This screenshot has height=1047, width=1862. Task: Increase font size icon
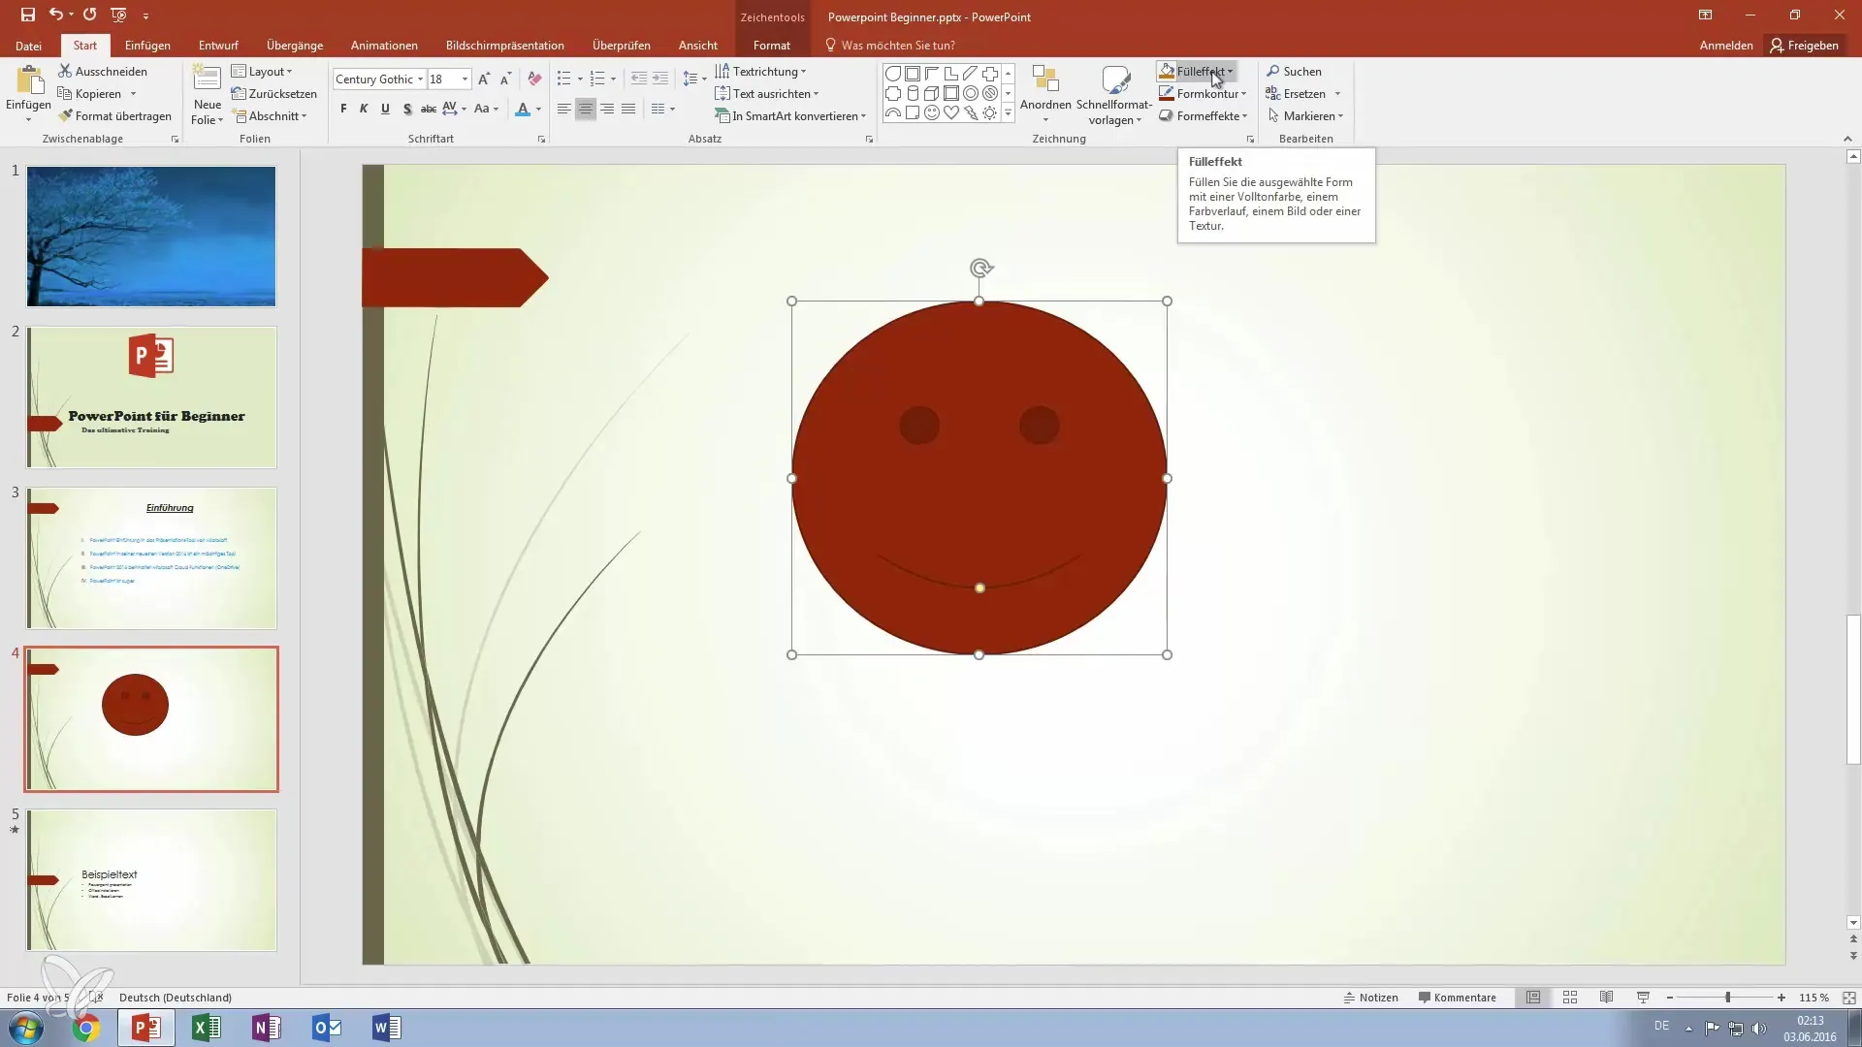(484, 79)
